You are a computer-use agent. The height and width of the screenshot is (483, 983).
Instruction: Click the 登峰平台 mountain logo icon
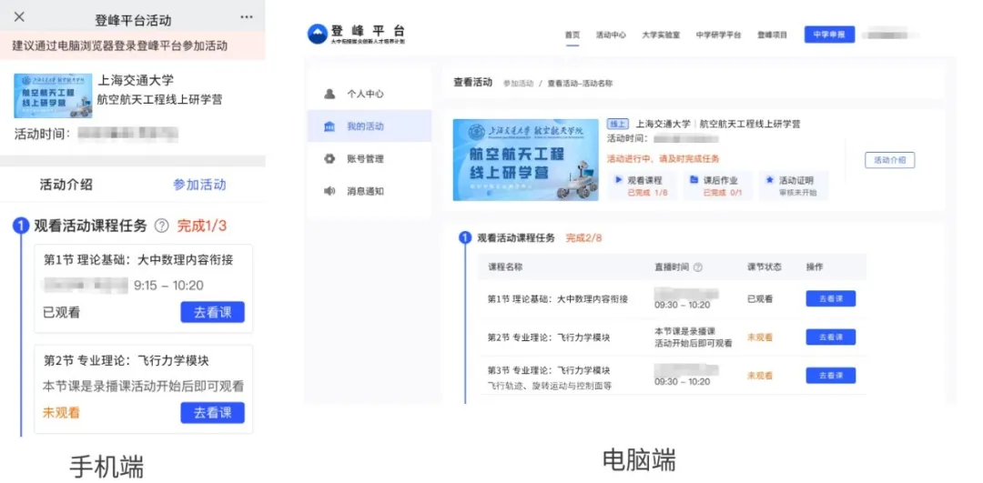(x=318, y=35)
